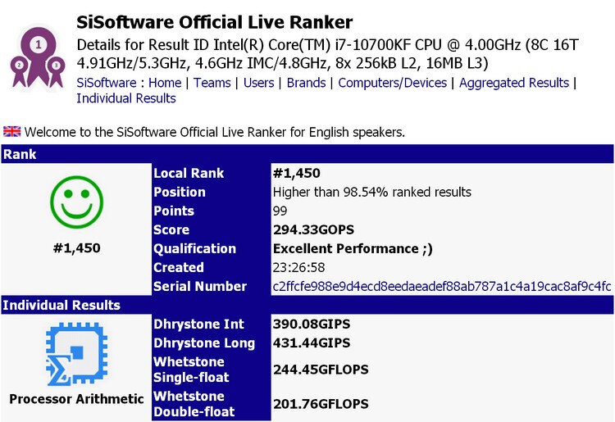Click the Dhrystone Long label
This screenshot has height=422, width=615.
(x=204, y=343)
